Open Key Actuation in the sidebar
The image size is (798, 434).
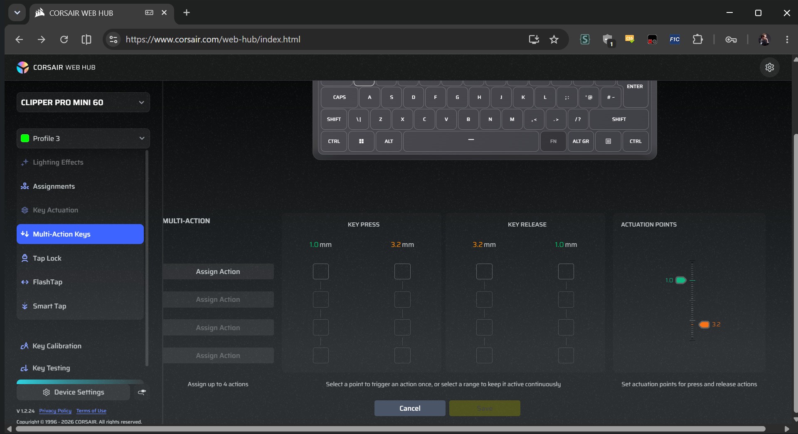[80, 210]
